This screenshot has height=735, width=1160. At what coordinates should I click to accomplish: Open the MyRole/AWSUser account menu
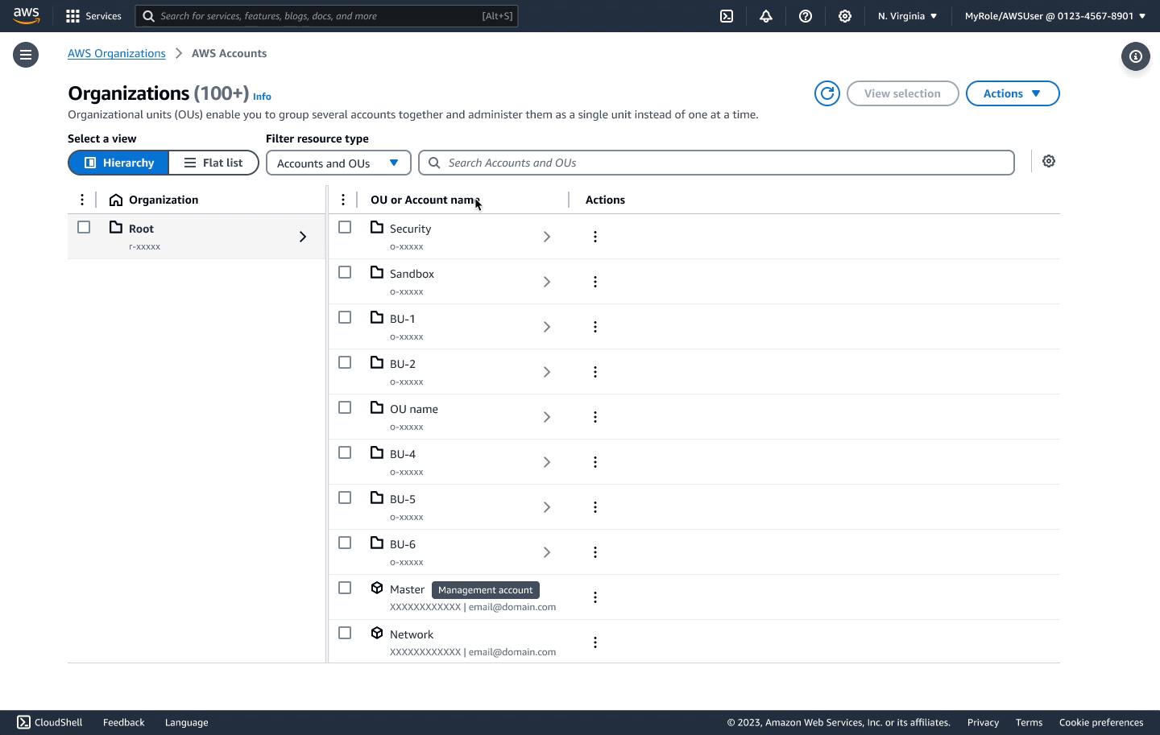click(1054, 15)
